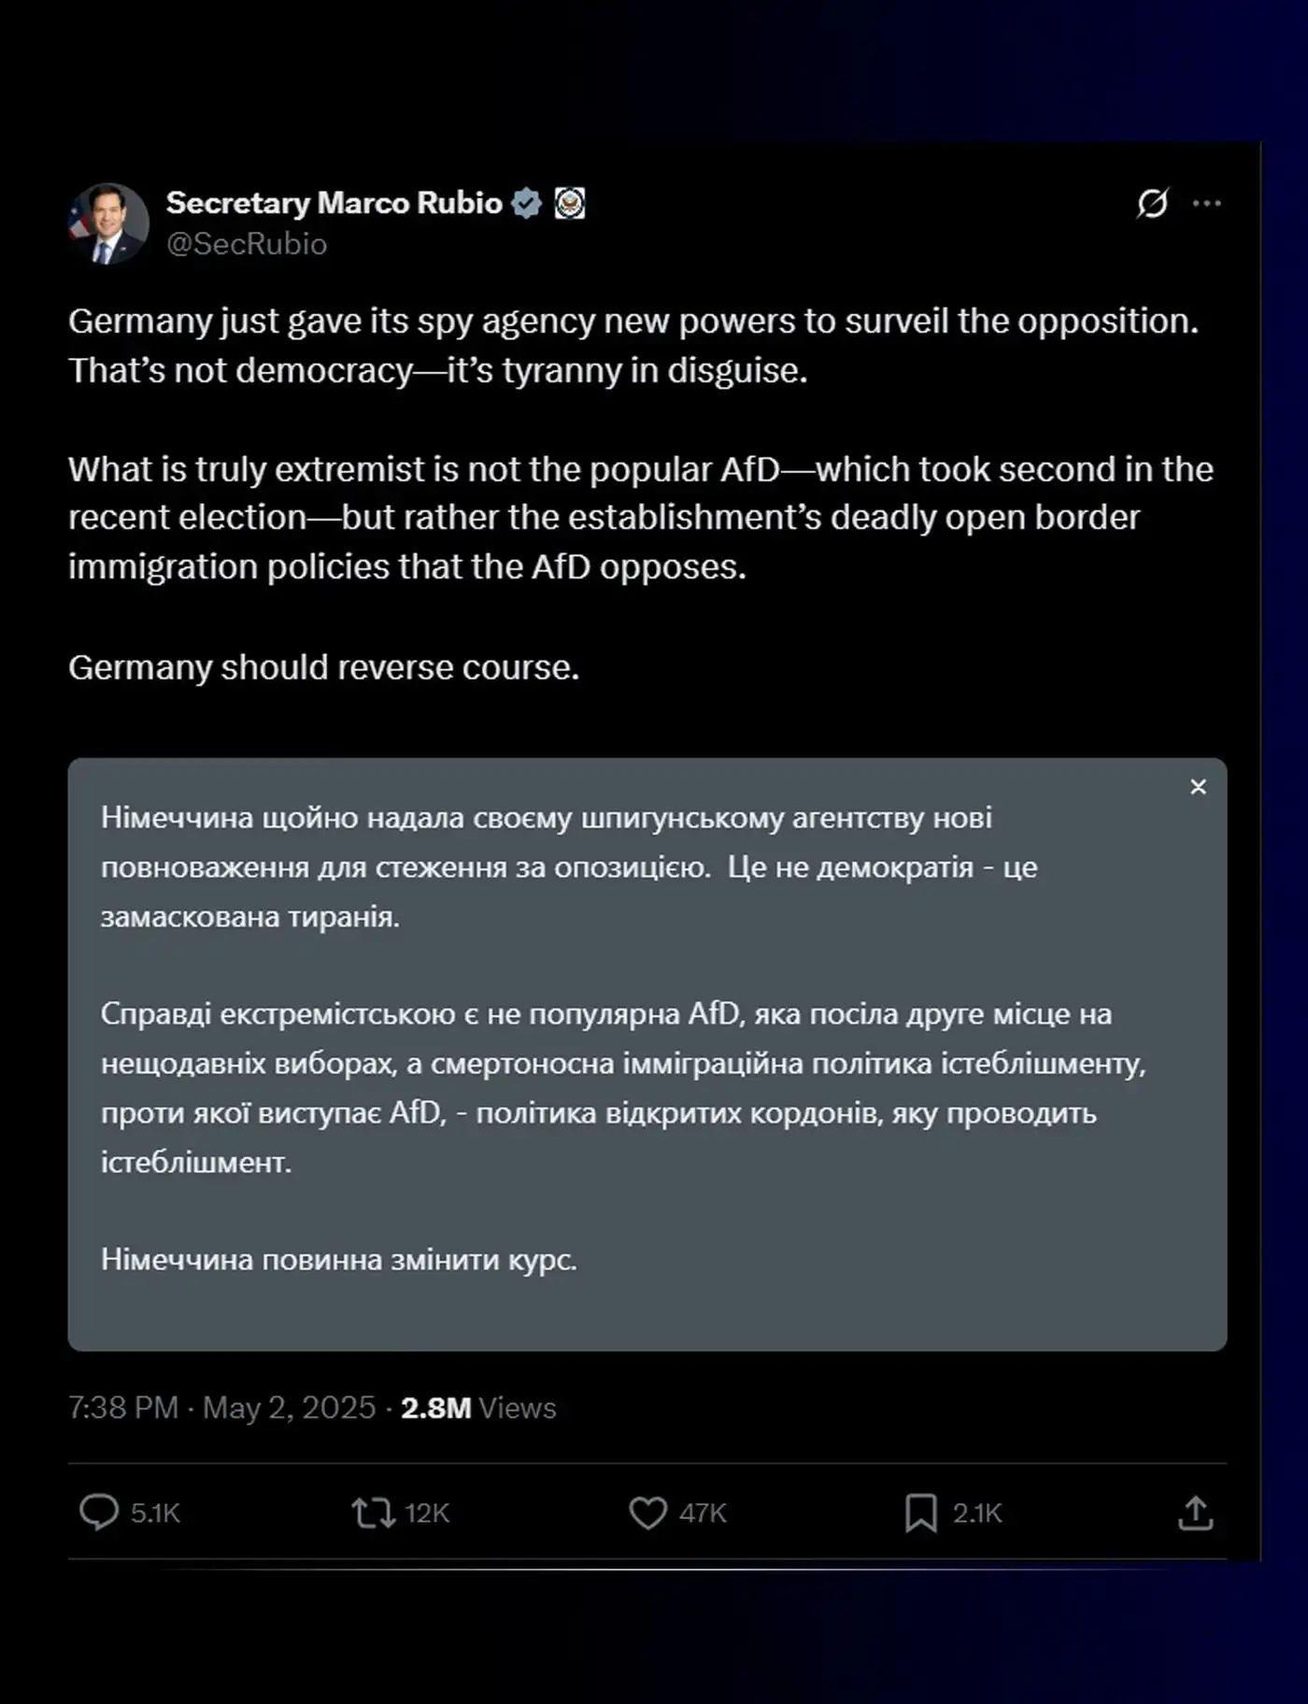Bookmark this post with the bookmark icon
The height and width of the screenshot is (1704, 1308).
click(x=920, y=1512)
